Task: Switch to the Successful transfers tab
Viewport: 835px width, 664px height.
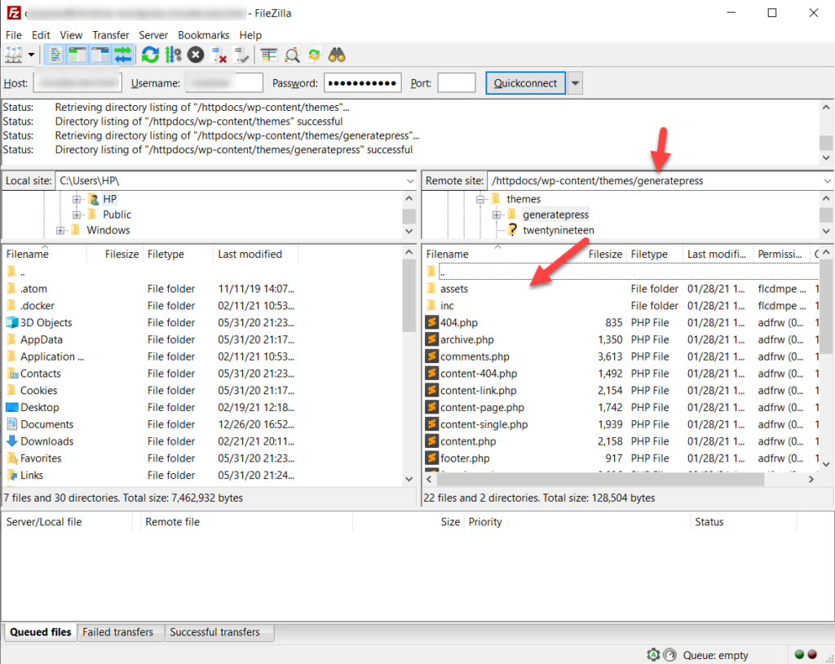Action: [215, 632]
